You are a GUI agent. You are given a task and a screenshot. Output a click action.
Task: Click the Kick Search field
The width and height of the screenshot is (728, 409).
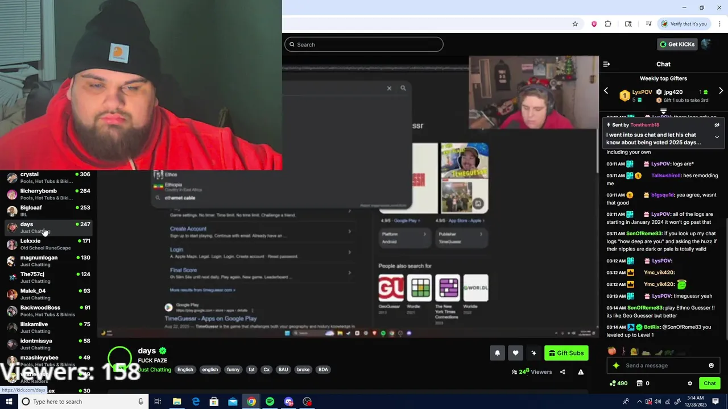tap(364, 44)
